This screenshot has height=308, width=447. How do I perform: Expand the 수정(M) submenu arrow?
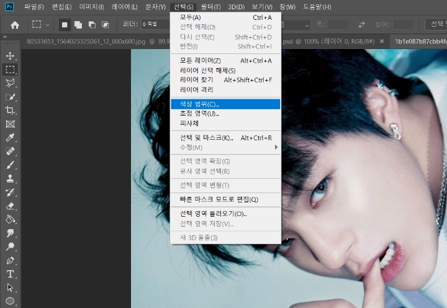click(x=276, y=147)
